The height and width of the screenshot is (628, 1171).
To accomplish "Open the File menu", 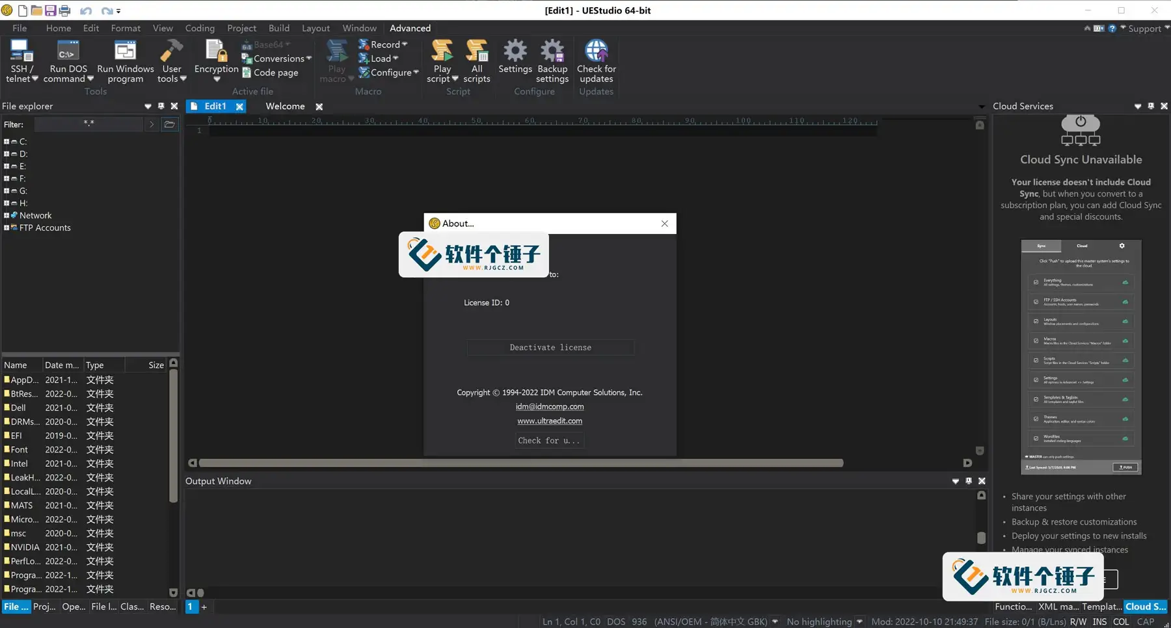I will [20, 28].
